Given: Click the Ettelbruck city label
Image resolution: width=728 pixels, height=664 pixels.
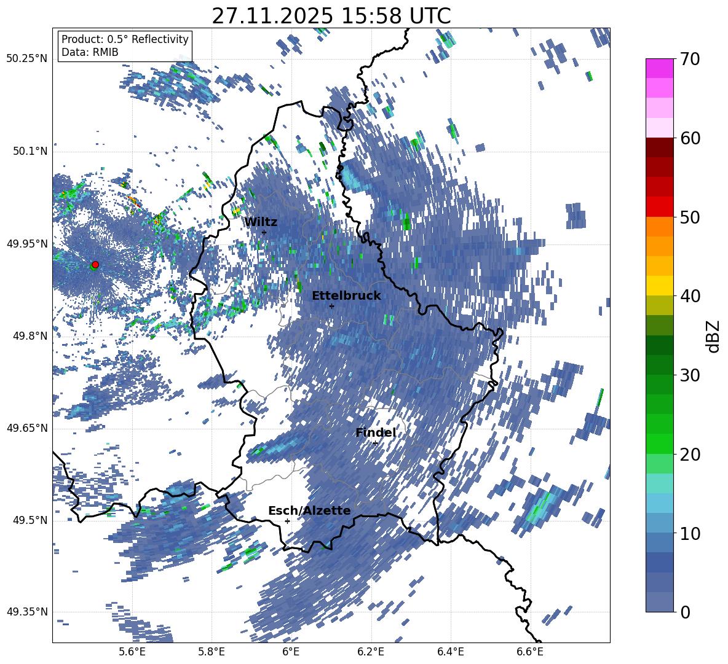Looking at the screenshot, I should coord(346,295).
